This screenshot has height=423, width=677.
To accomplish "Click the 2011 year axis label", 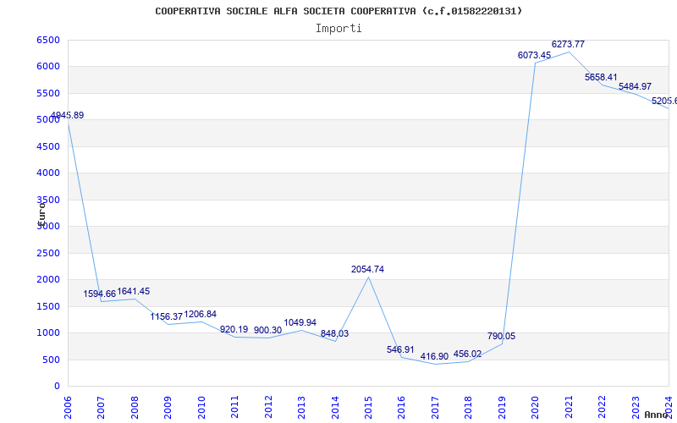I will (x=235, y=408).
